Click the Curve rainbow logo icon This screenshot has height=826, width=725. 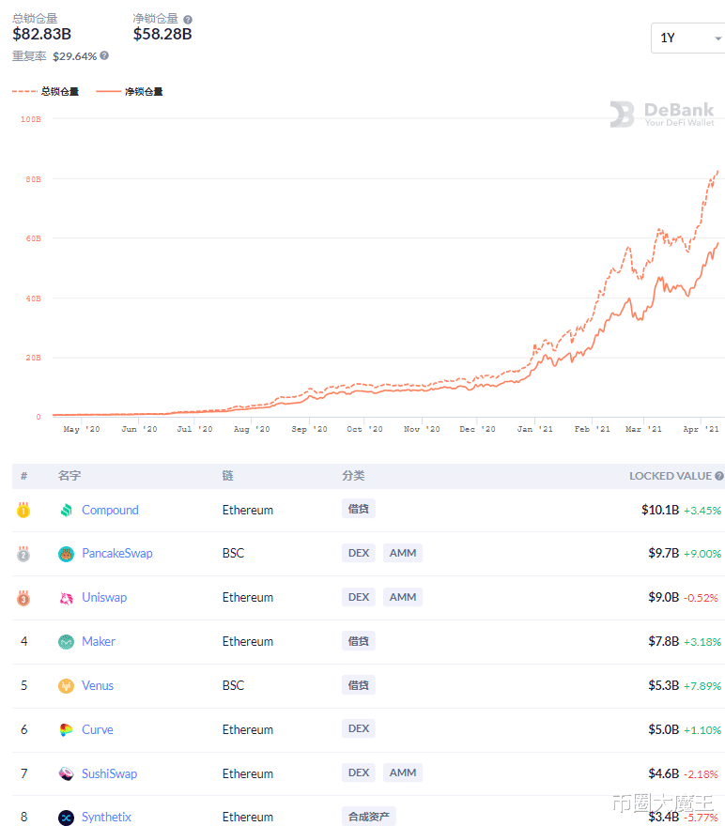66,730
